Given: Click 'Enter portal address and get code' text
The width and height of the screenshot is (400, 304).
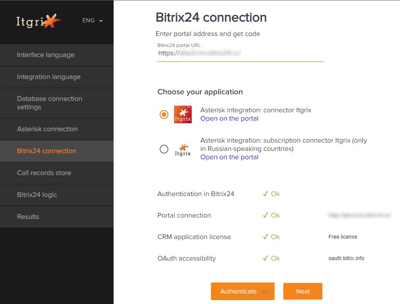Looking at the screenshot, I should click(207, 34).
